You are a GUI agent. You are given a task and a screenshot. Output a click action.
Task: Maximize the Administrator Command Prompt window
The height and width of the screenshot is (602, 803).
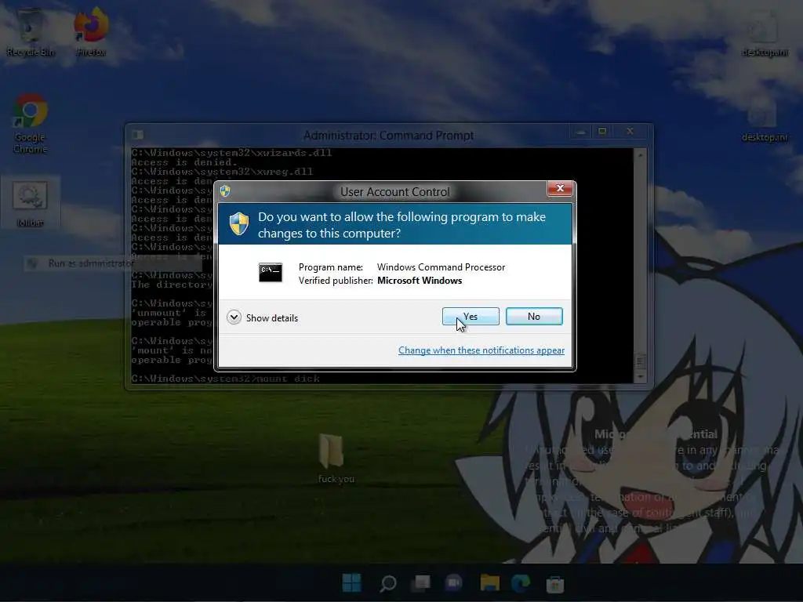pos(602,132)
